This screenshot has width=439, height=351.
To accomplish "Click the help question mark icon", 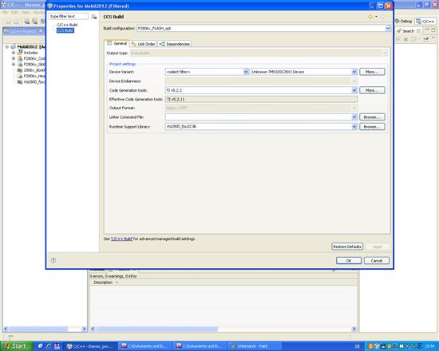I will click(53, 260).
